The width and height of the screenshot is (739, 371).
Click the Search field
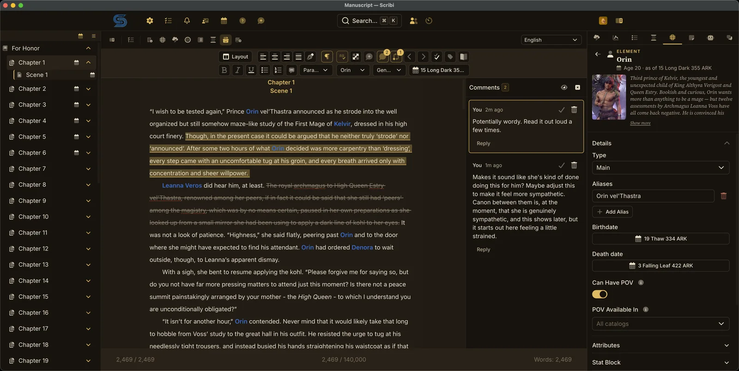pyautogui.click(x=369, y=21)
